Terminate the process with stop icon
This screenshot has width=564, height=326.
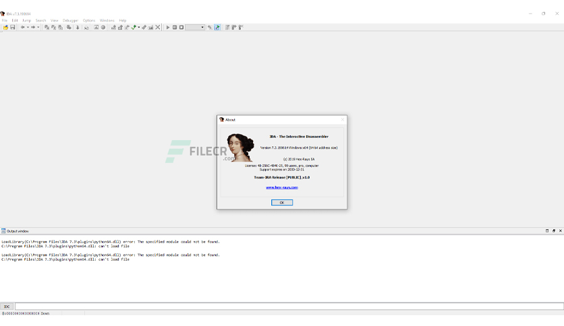181,28
